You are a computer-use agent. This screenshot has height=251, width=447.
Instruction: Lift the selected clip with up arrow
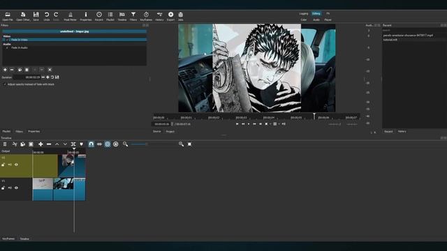[57, 144]
